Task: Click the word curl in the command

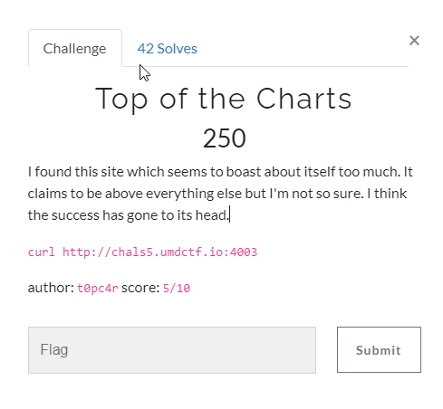Action: click(42, 252)
